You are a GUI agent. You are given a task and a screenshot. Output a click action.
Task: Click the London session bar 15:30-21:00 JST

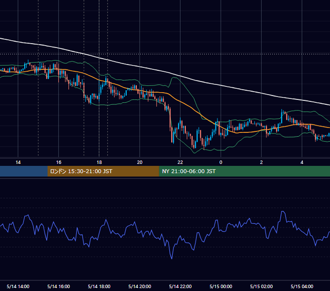[103, 171]
